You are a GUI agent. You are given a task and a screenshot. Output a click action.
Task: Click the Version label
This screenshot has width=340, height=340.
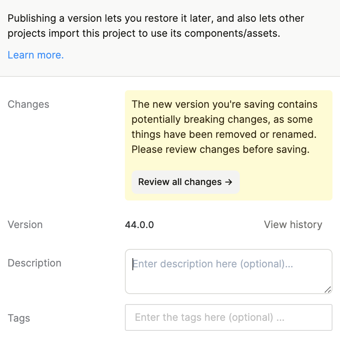pyautogui.click(x=25, y=225)
